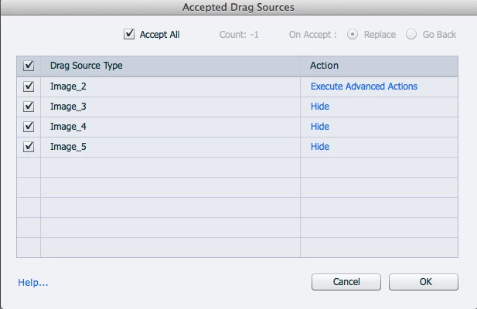Viewport: 477px width, 309px height.
Task: Open the Hide action dropdown for Image_4
Action: [x=320, y=127]
